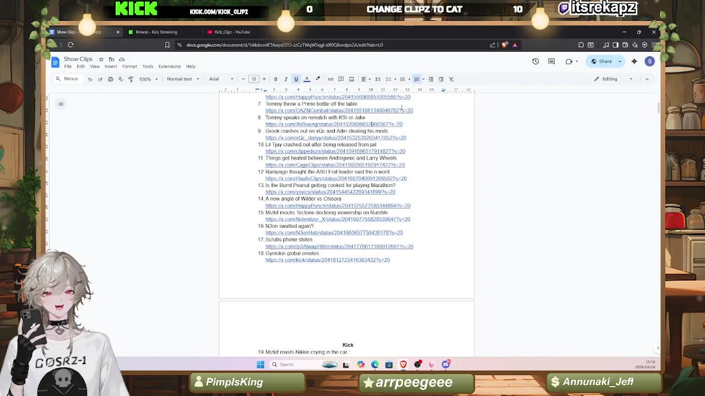Show document outline sidebar icon
Screen dimensions: 705x396
pyautogui.click(x=61, y=104)
